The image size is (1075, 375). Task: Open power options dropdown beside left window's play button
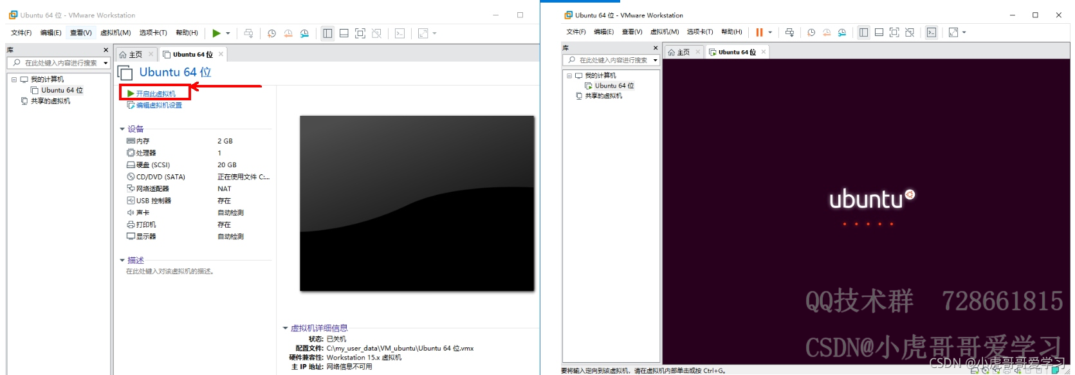coord(228,33)
